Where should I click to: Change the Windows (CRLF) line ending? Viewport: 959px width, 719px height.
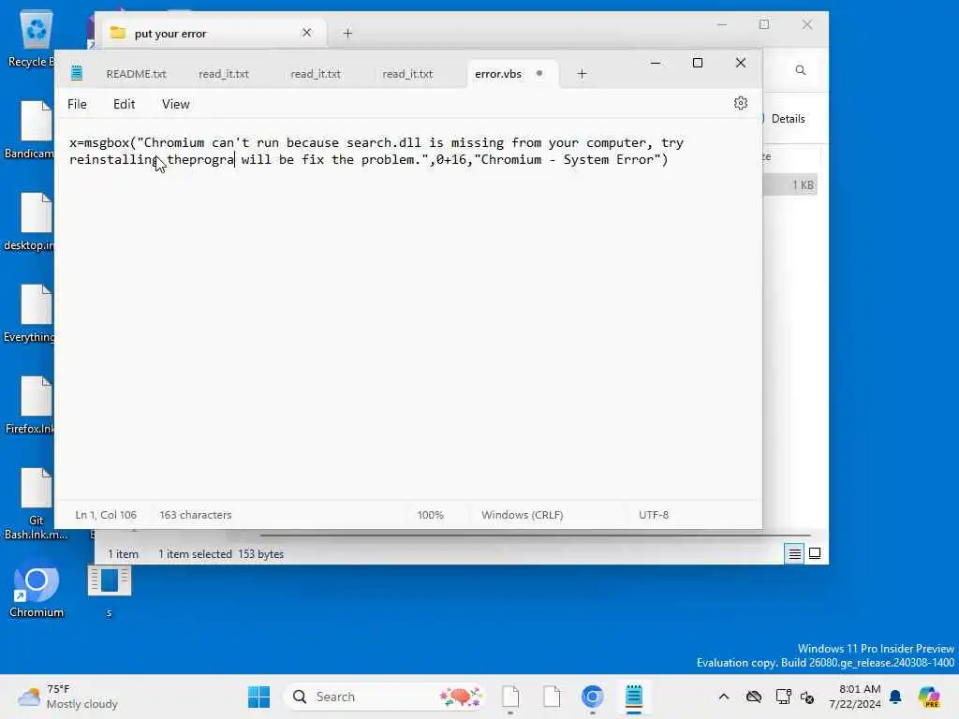522,515
